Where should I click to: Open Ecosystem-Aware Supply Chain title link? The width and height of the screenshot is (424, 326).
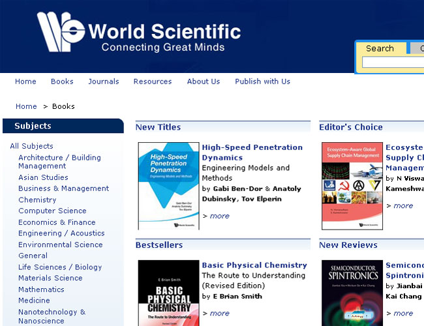coord(405,158)
